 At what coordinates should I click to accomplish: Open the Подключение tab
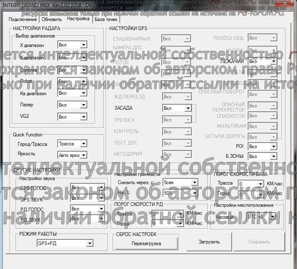[23, 19]
